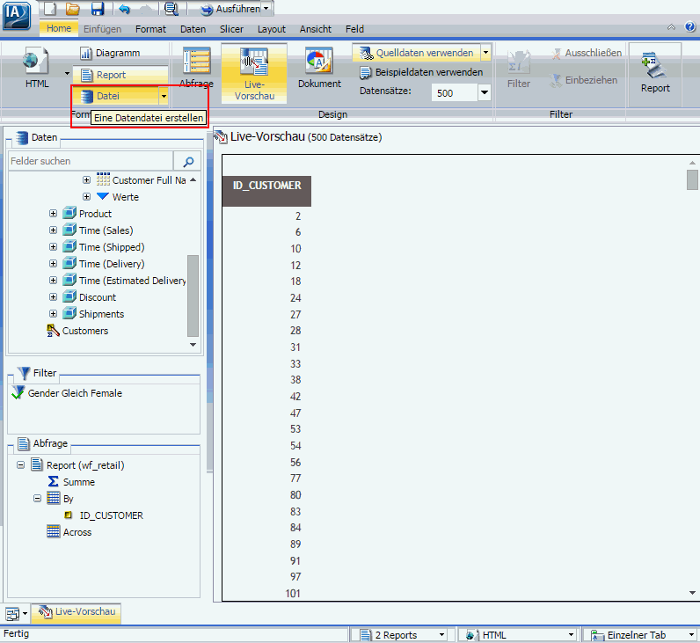
Task: Open the Layout ribbon tab
Action: click(272, 29)
